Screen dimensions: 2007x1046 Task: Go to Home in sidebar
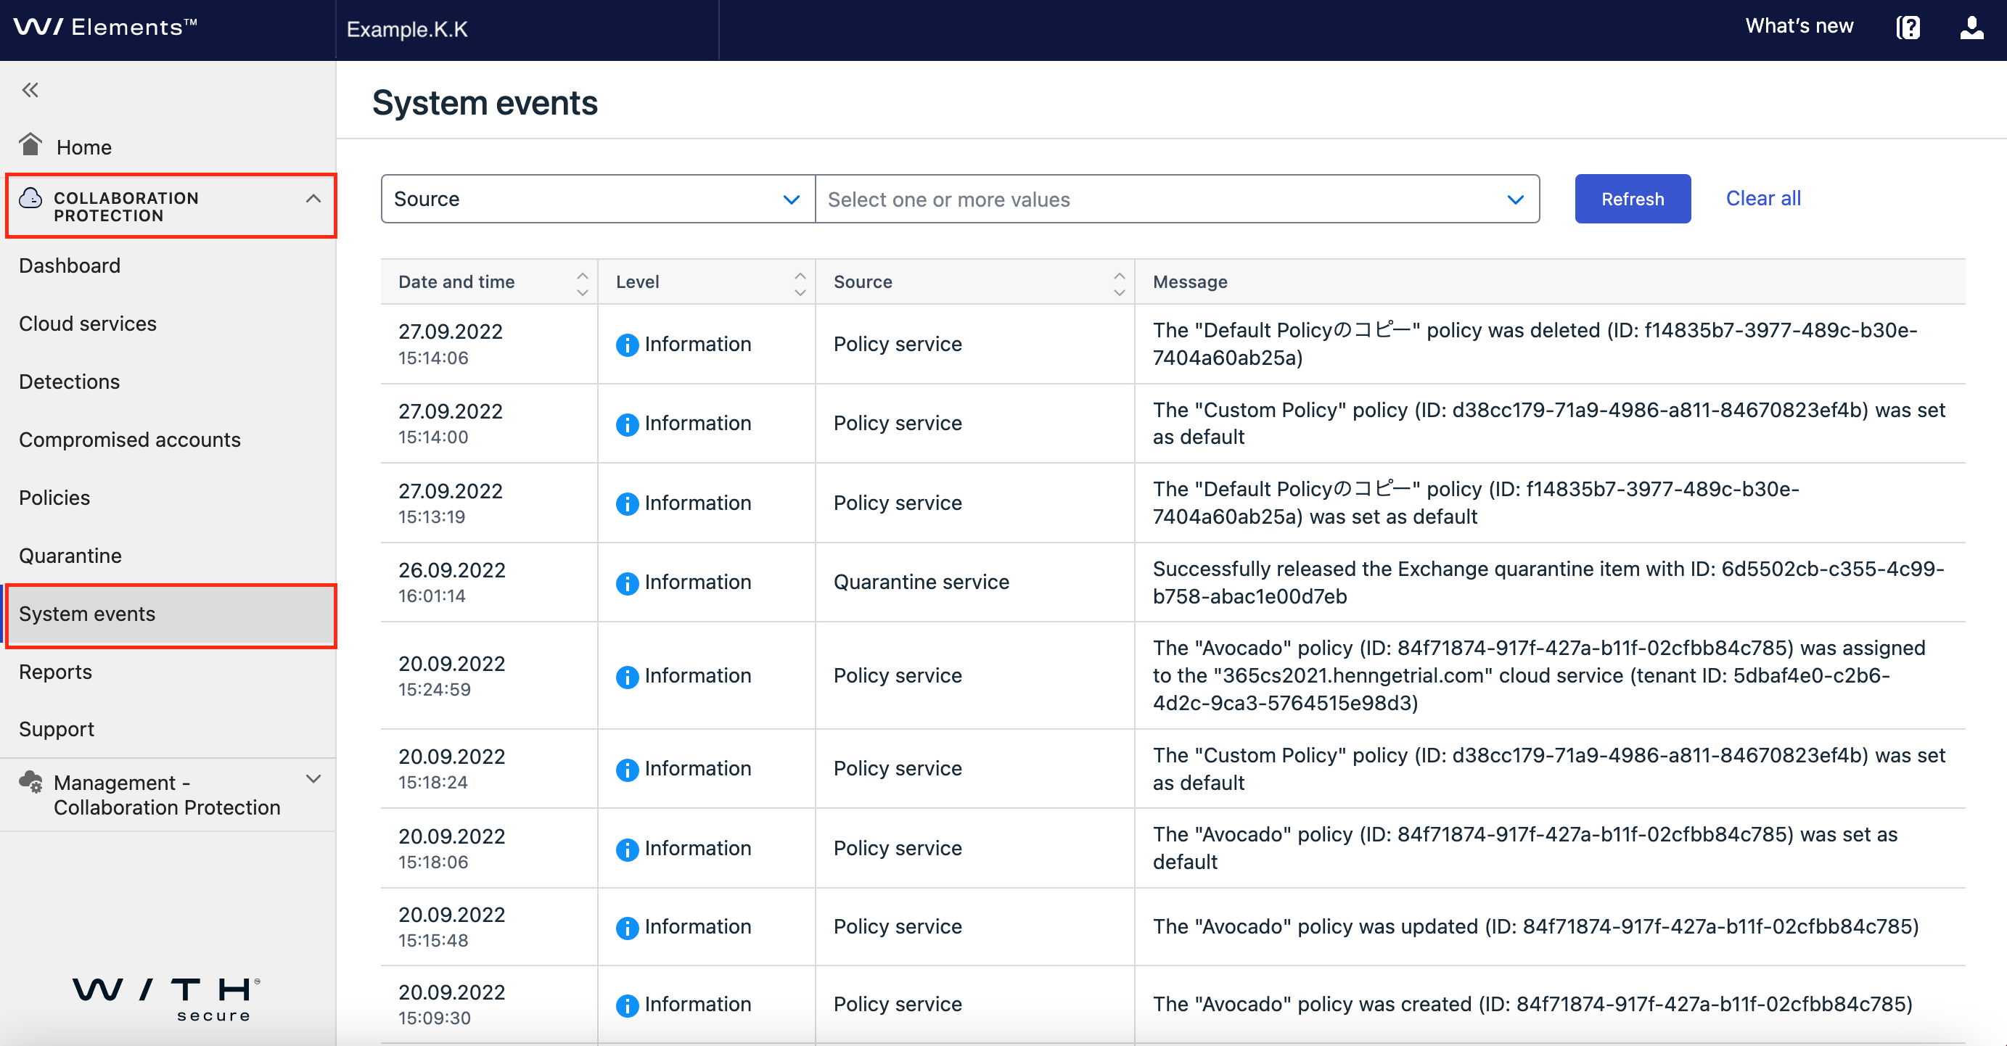84,147
